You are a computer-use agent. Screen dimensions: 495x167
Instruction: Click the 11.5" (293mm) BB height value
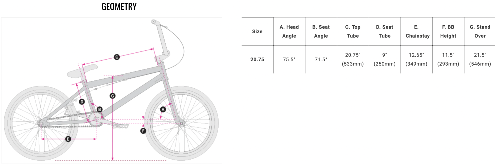448,59
